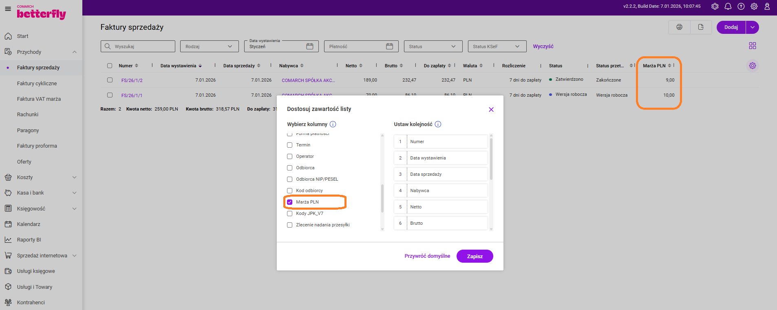The image size is (777, 310).
Task: Click the column list scrollbar
Action: (382, 199)
